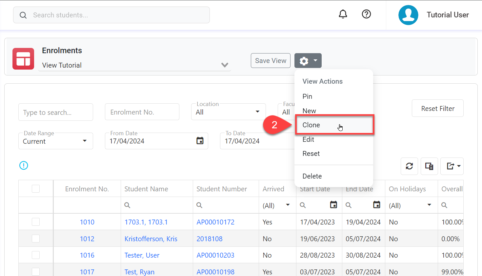The width and height of the screenshot is (482, 276).
Task: Open enrolment number 1010 link
Action: (87, 222)
